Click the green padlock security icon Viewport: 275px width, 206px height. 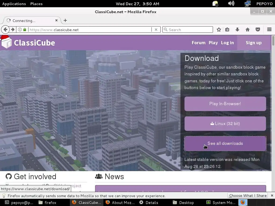[25, 30]
